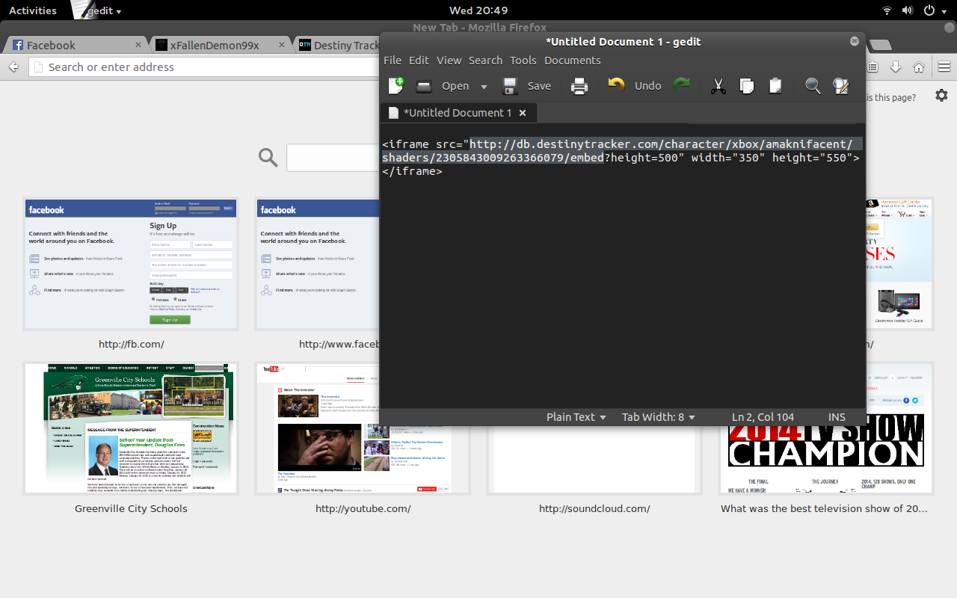Screen dimensions: 957x598
Task: Close the Untitled Document 1 tab
Action: pyautogui.click(x=523, y=113)
